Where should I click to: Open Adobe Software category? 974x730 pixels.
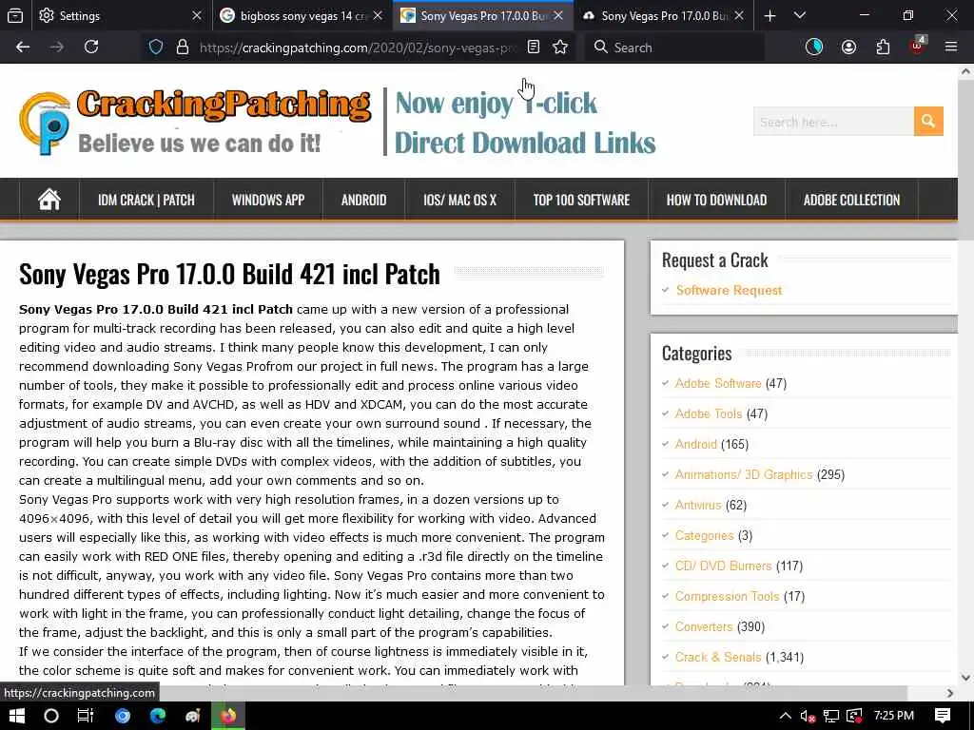(718, 384)
